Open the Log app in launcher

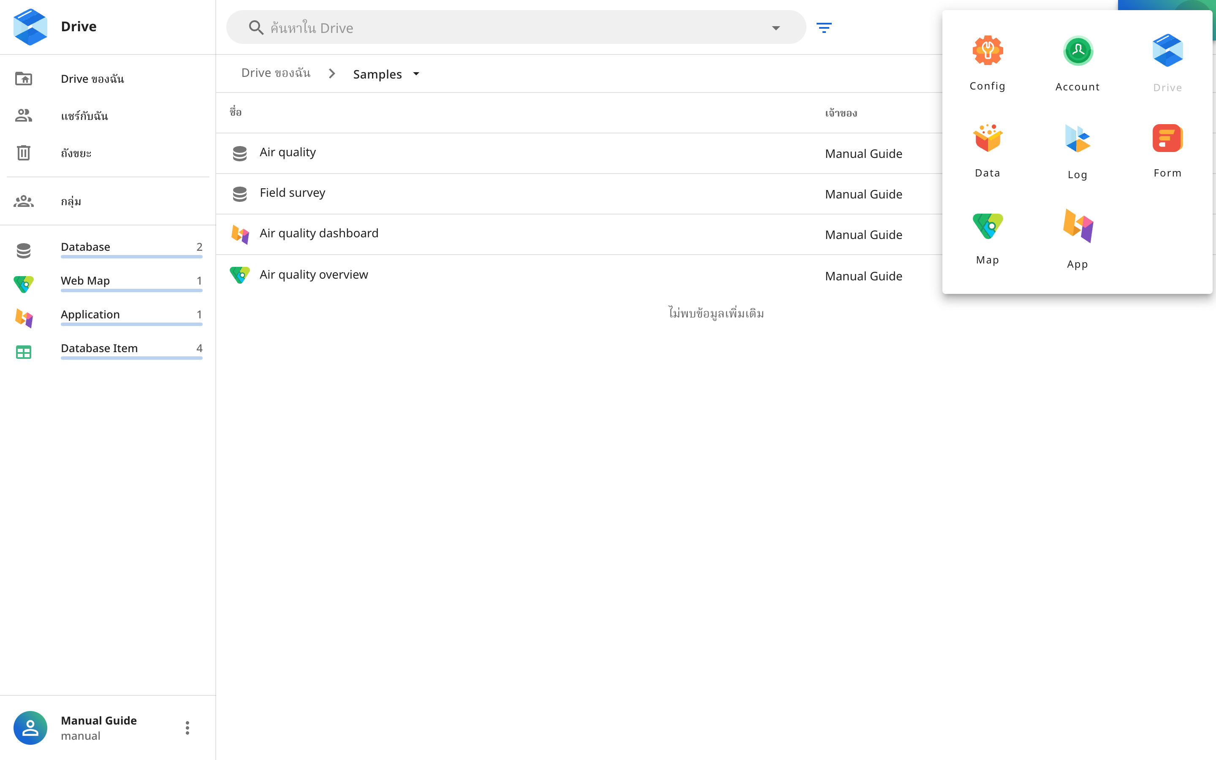point(1078,152)
